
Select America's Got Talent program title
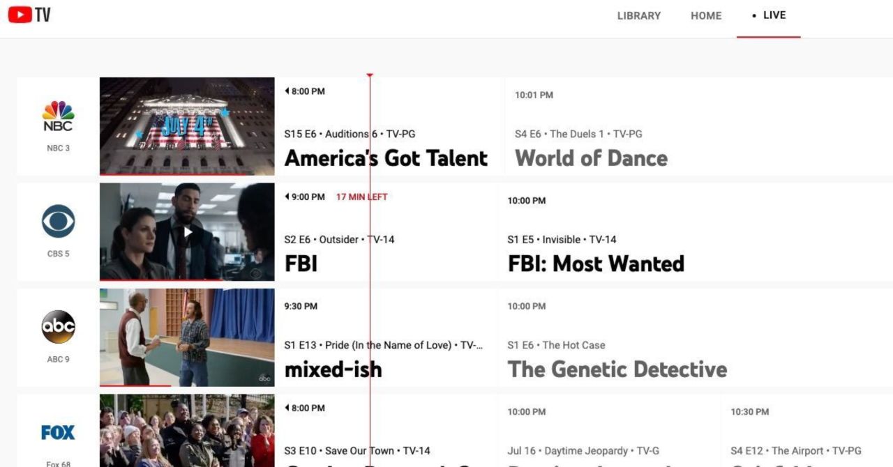tap(386, 158)
